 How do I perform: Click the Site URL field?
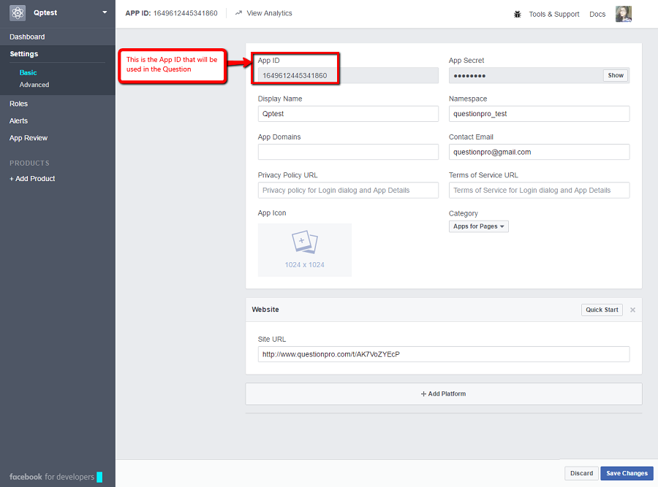click(444, 354)
